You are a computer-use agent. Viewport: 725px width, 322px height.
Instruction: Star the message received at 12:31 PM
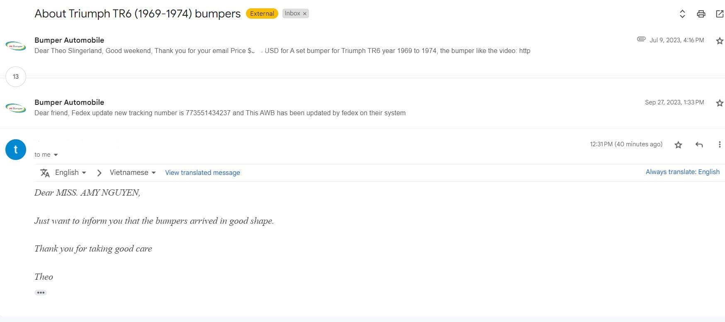click(x=678, y=145)
